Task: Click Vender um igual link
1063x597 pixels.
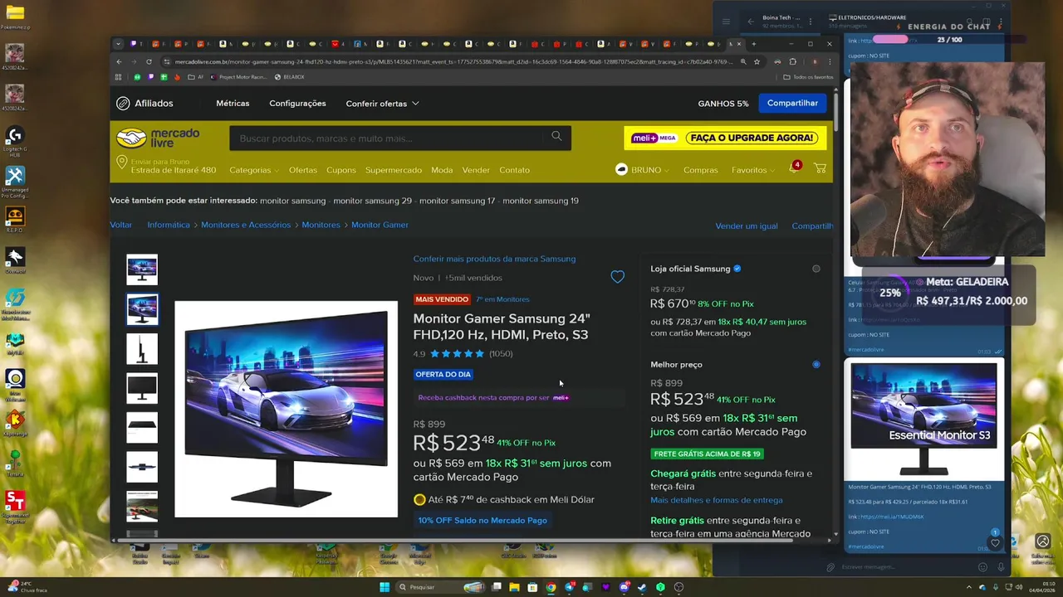Action: 747,226
